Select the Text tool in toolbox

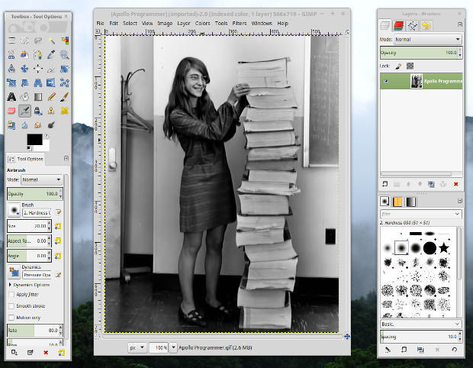[12, 96]
